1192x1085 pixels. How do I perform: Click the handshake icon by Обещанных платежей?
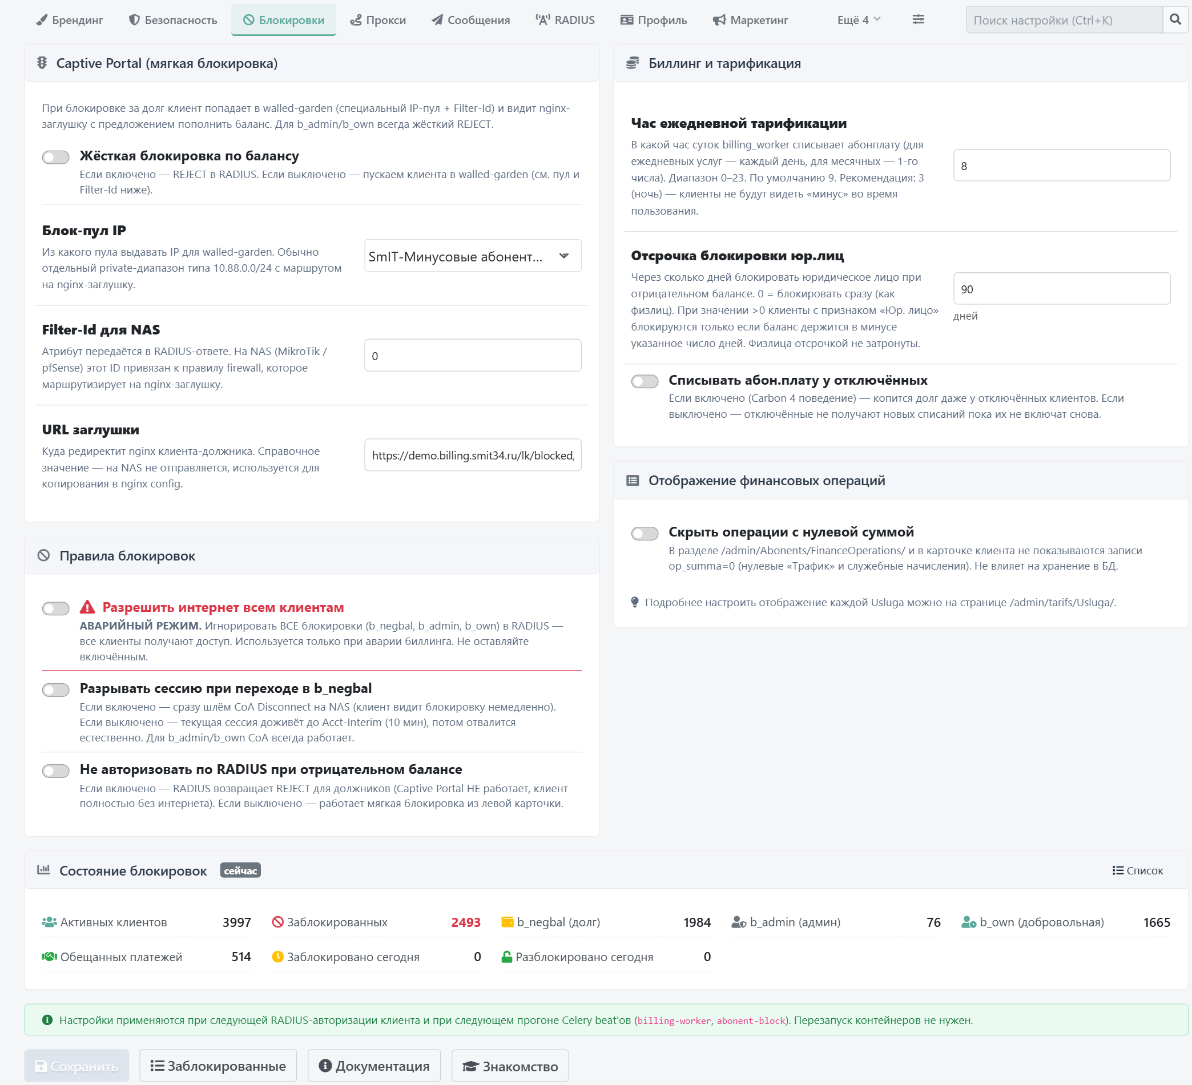(49, 957)
